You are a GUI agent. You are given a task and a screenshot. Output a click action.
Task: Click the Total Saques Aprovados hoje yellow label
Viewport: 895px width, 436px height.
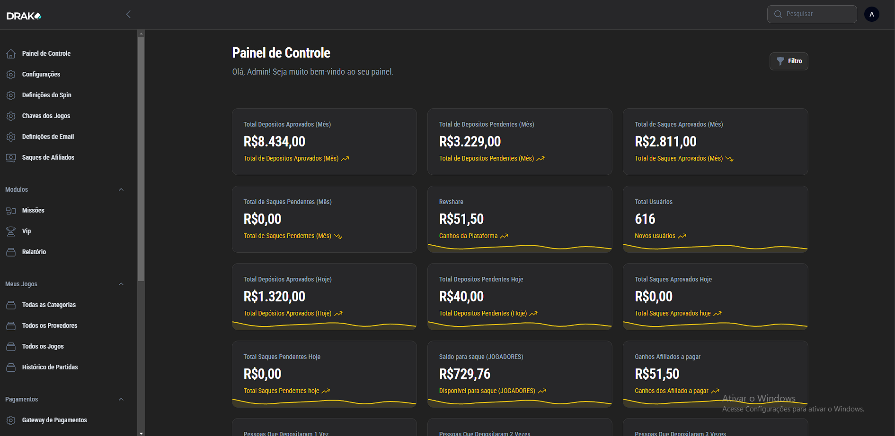(x=673, y=314)
